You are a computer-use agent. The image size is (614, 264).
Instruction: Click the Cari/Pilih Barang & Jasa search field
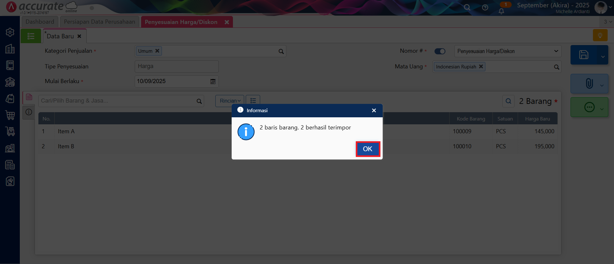pos(118,101)
